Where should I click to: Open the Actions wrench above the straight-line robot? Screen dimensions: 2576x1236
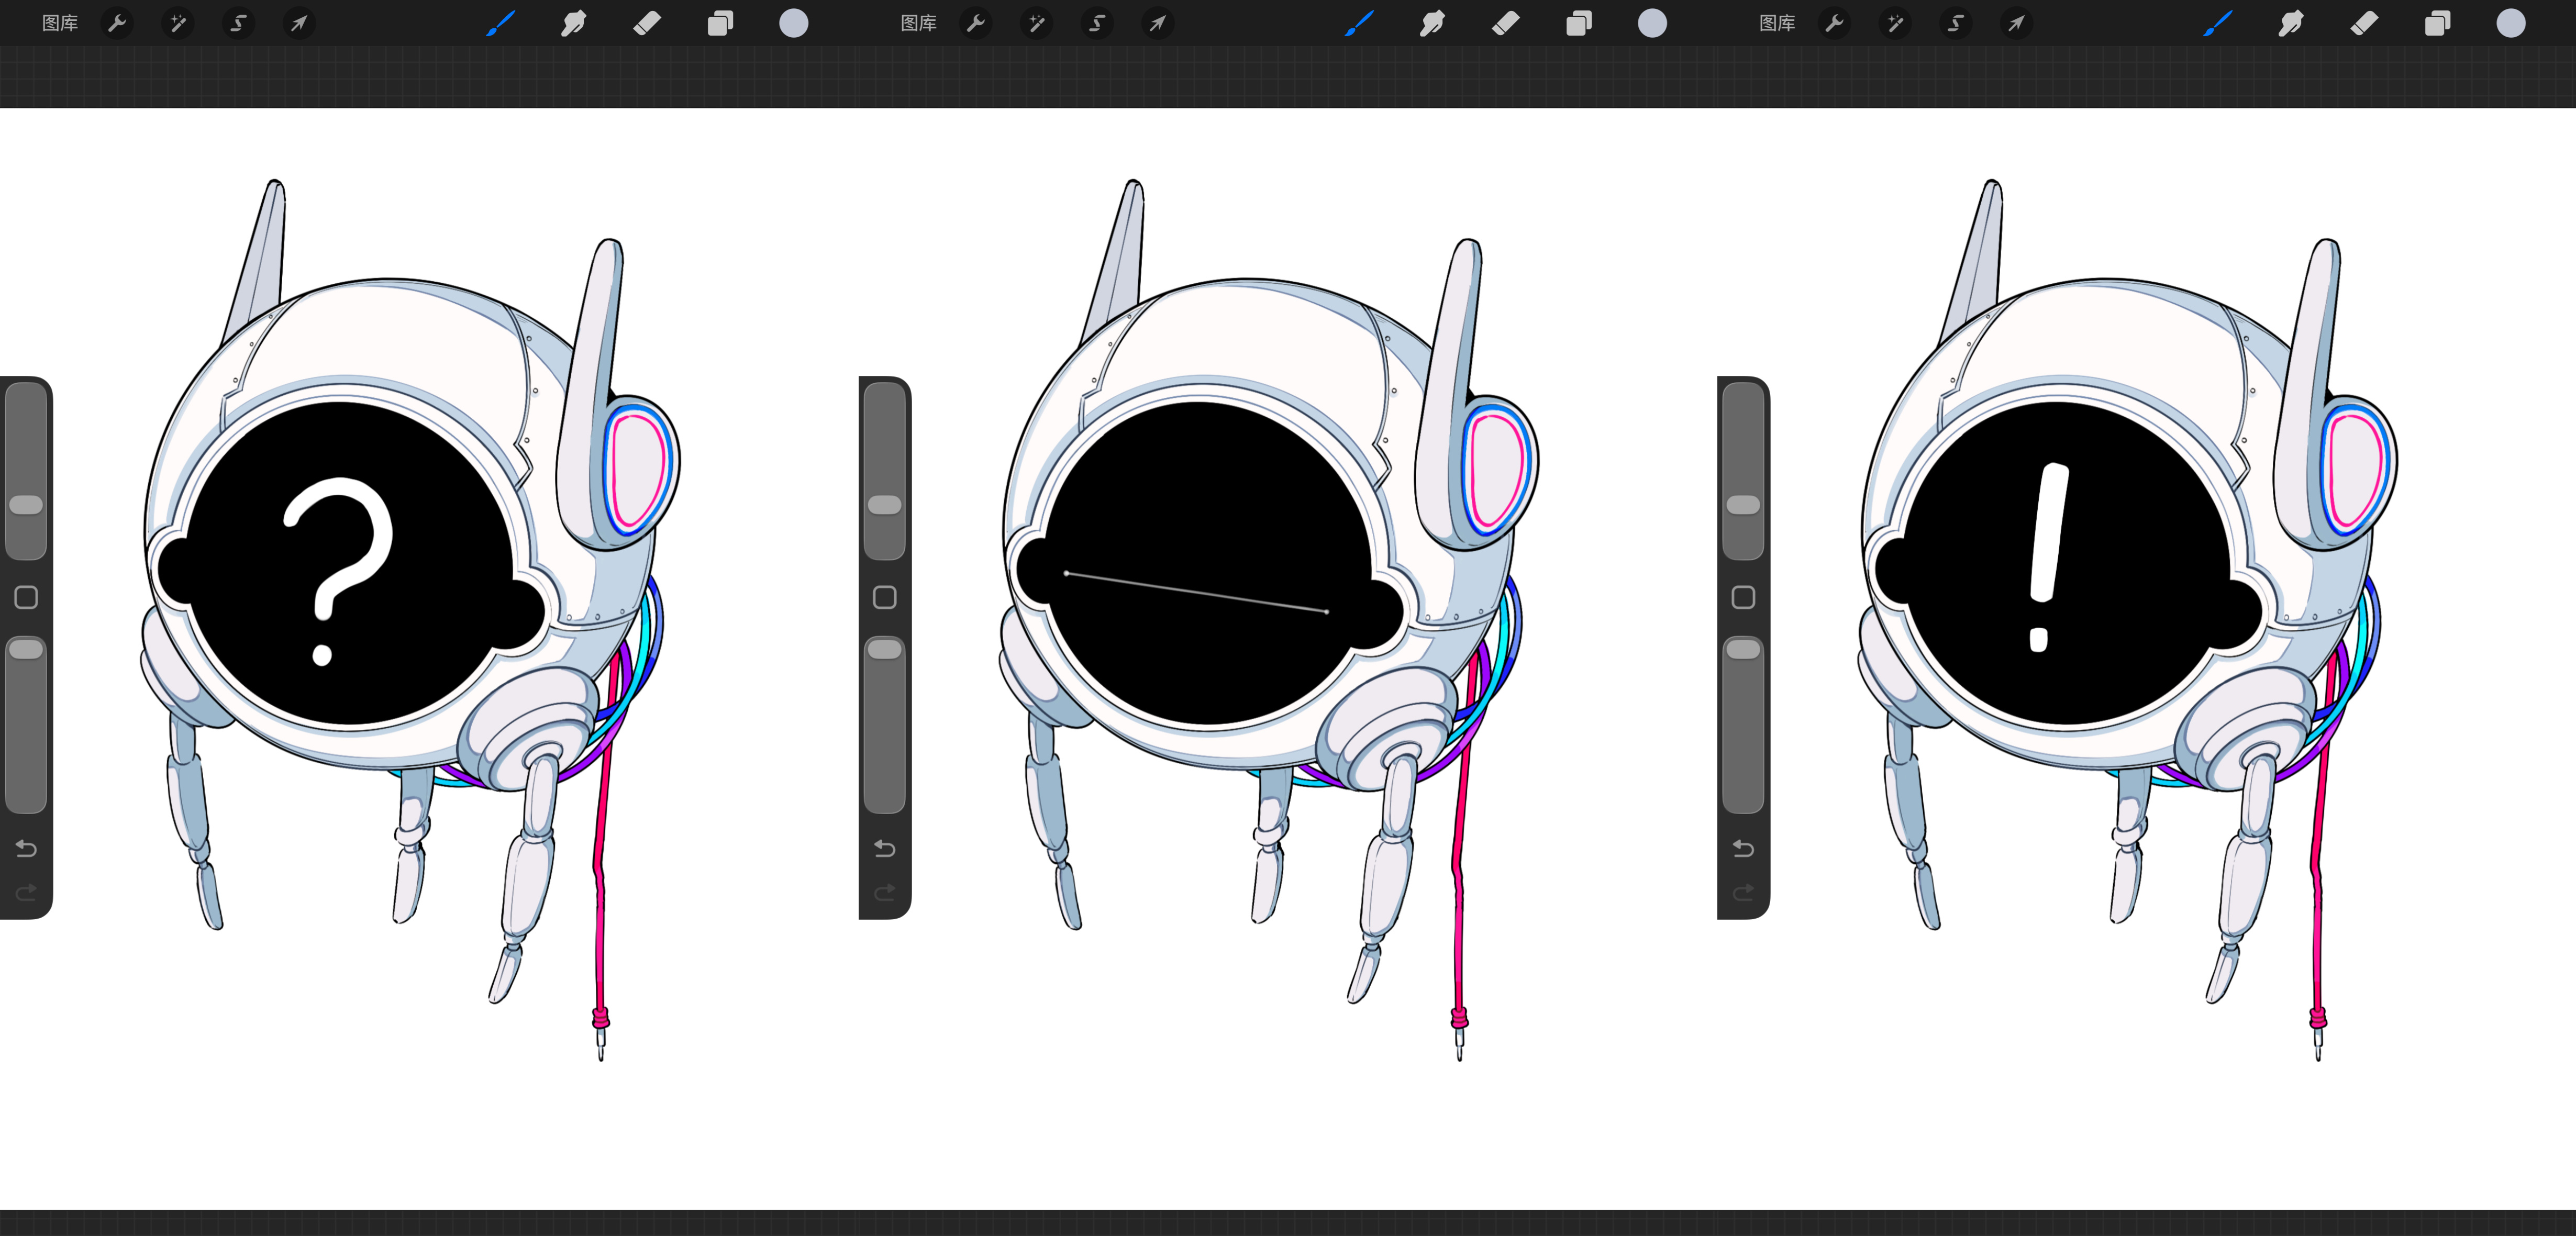click(x=976, y=23)
